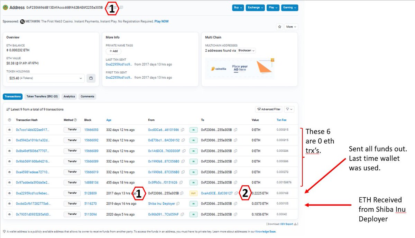415x238 pixels.
Task: Click eye preview icon for 0xcbd2cfb17282775a6 transaction
Action: (10, 204)
